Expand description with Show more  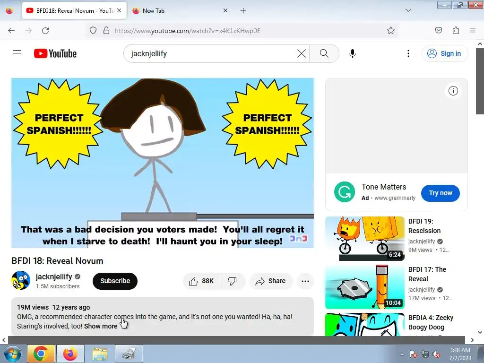click(101, 326)
